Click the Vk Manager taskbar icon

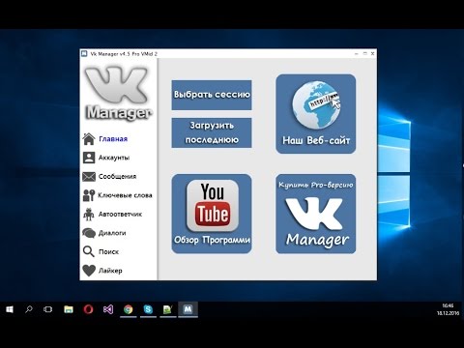(188, 309)
